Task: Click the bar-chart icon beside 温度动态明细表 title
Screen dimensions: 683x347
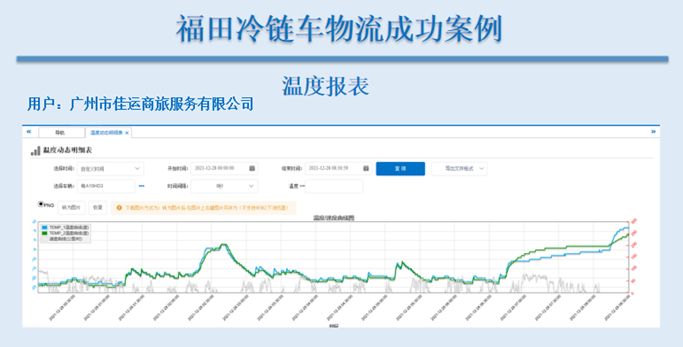Action: tap(35, 151)
